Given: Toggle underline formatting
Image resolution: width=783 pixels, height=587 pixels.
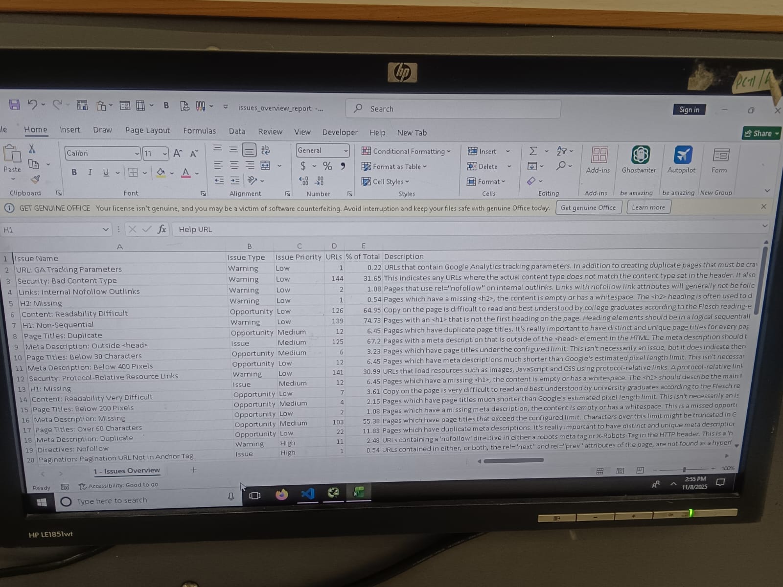Looking at the screenshot, I should pyautogui.click(x=106, y=172).
